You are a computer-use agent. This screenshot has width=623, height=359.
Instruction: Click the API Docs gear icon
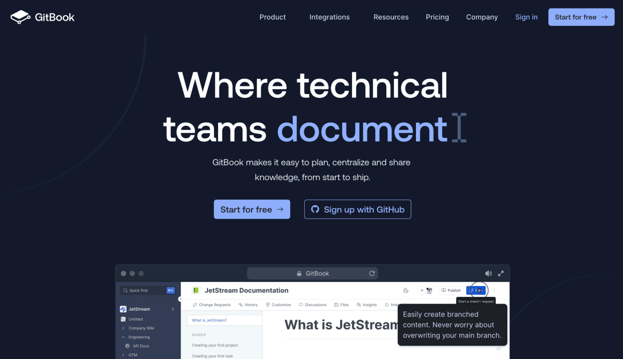[128, 346]
